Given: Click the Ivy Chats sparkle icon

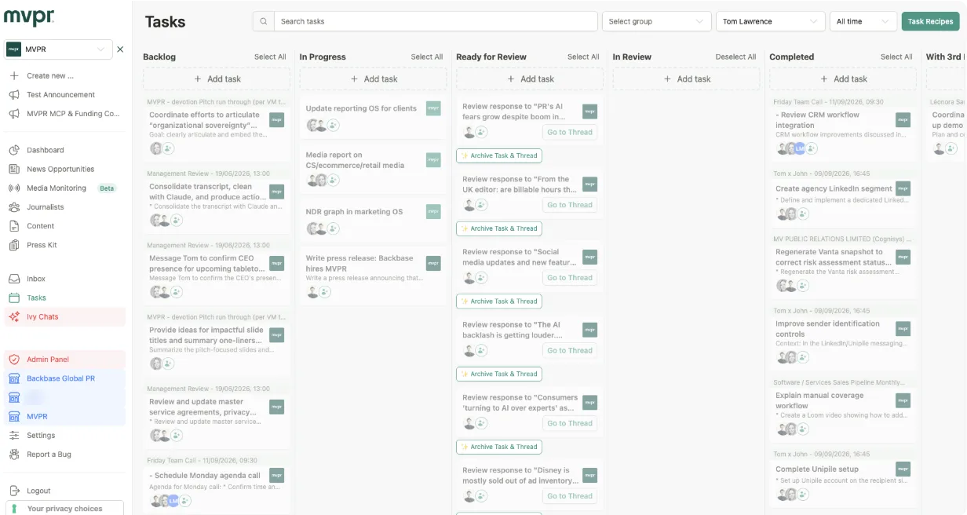Looking at the screenshot, I should coord(13,317).
